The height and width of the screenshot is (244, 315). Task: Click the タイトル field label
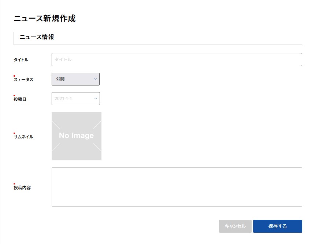coord(21,60)
